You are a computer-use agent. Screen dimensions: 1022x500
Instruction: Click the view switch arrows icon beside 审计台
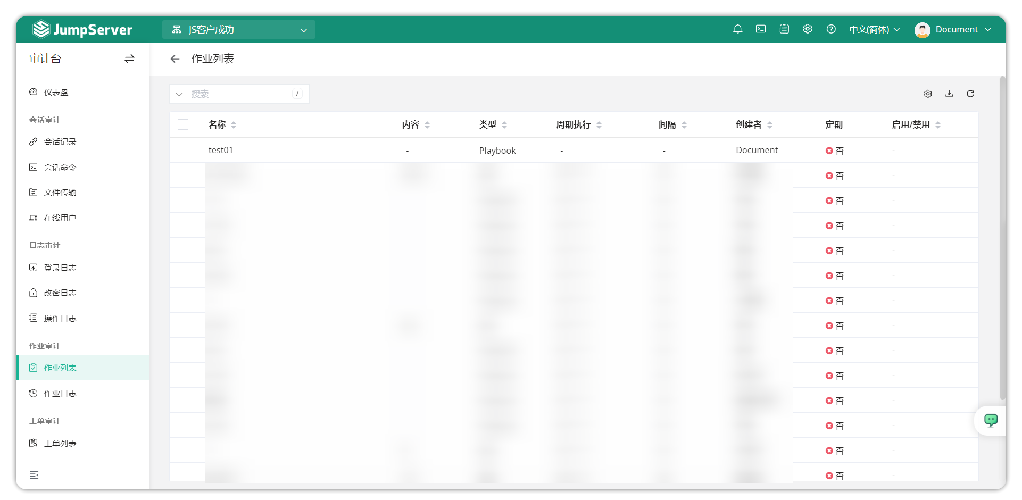click(129, 59)
